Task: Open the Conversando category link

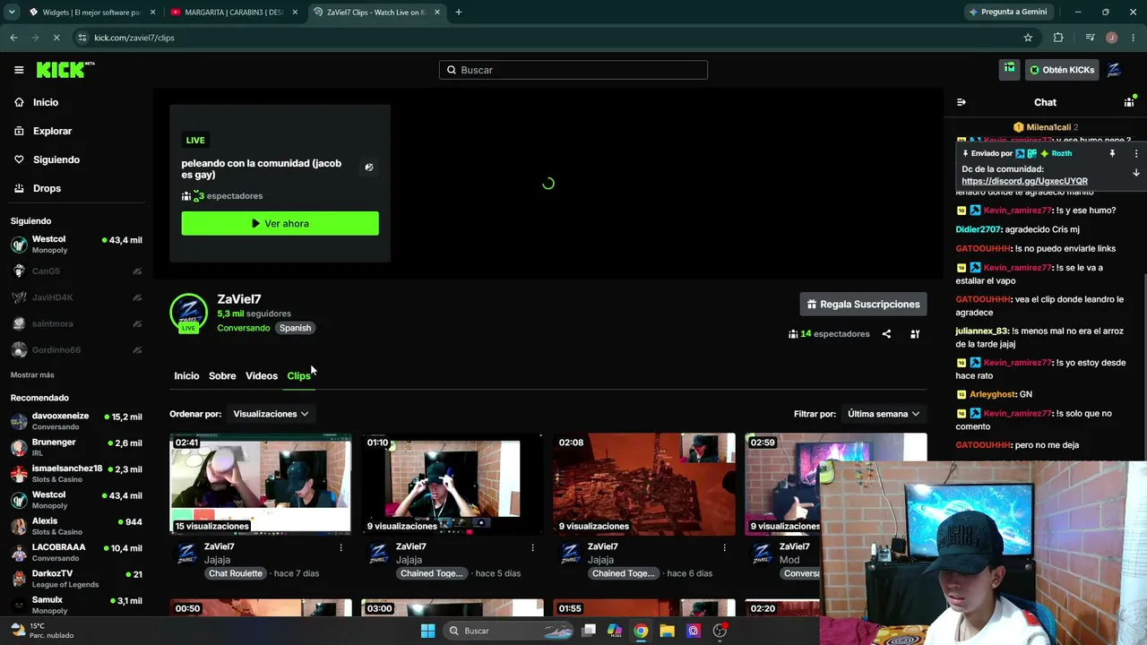Action: [243, 328]
